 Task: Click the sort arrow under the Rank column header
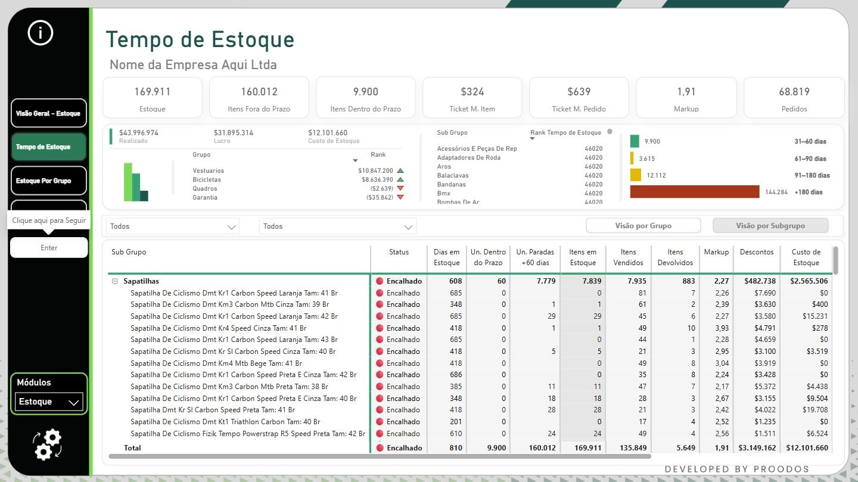(356, 161)
